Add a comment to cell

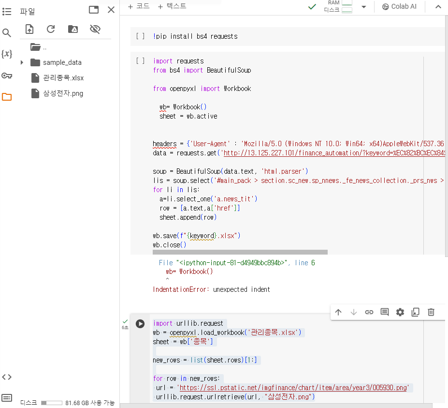pos(385,312)
